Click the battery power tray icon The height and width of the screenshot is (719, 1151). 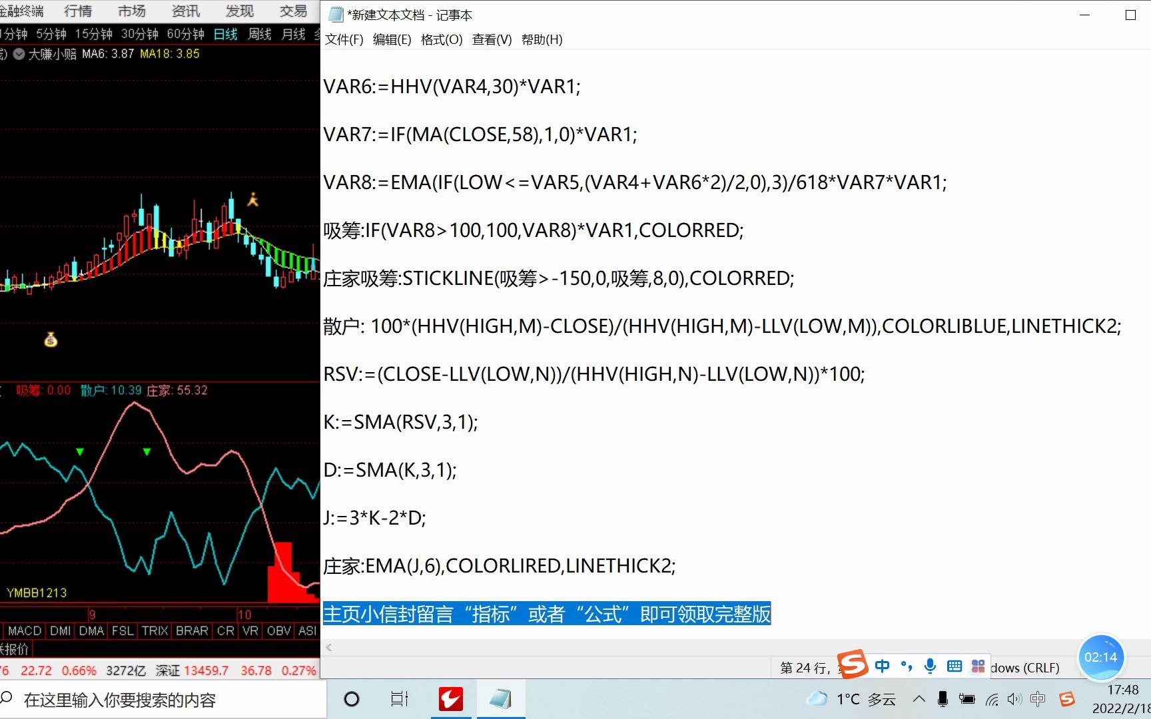tap(966, 699)
